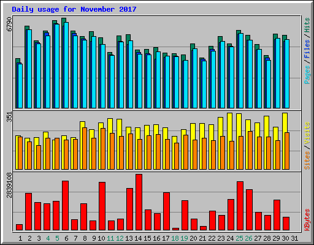314x245 pixels.
Task: Click day label 23 on the x-axis
Action: 221,238
